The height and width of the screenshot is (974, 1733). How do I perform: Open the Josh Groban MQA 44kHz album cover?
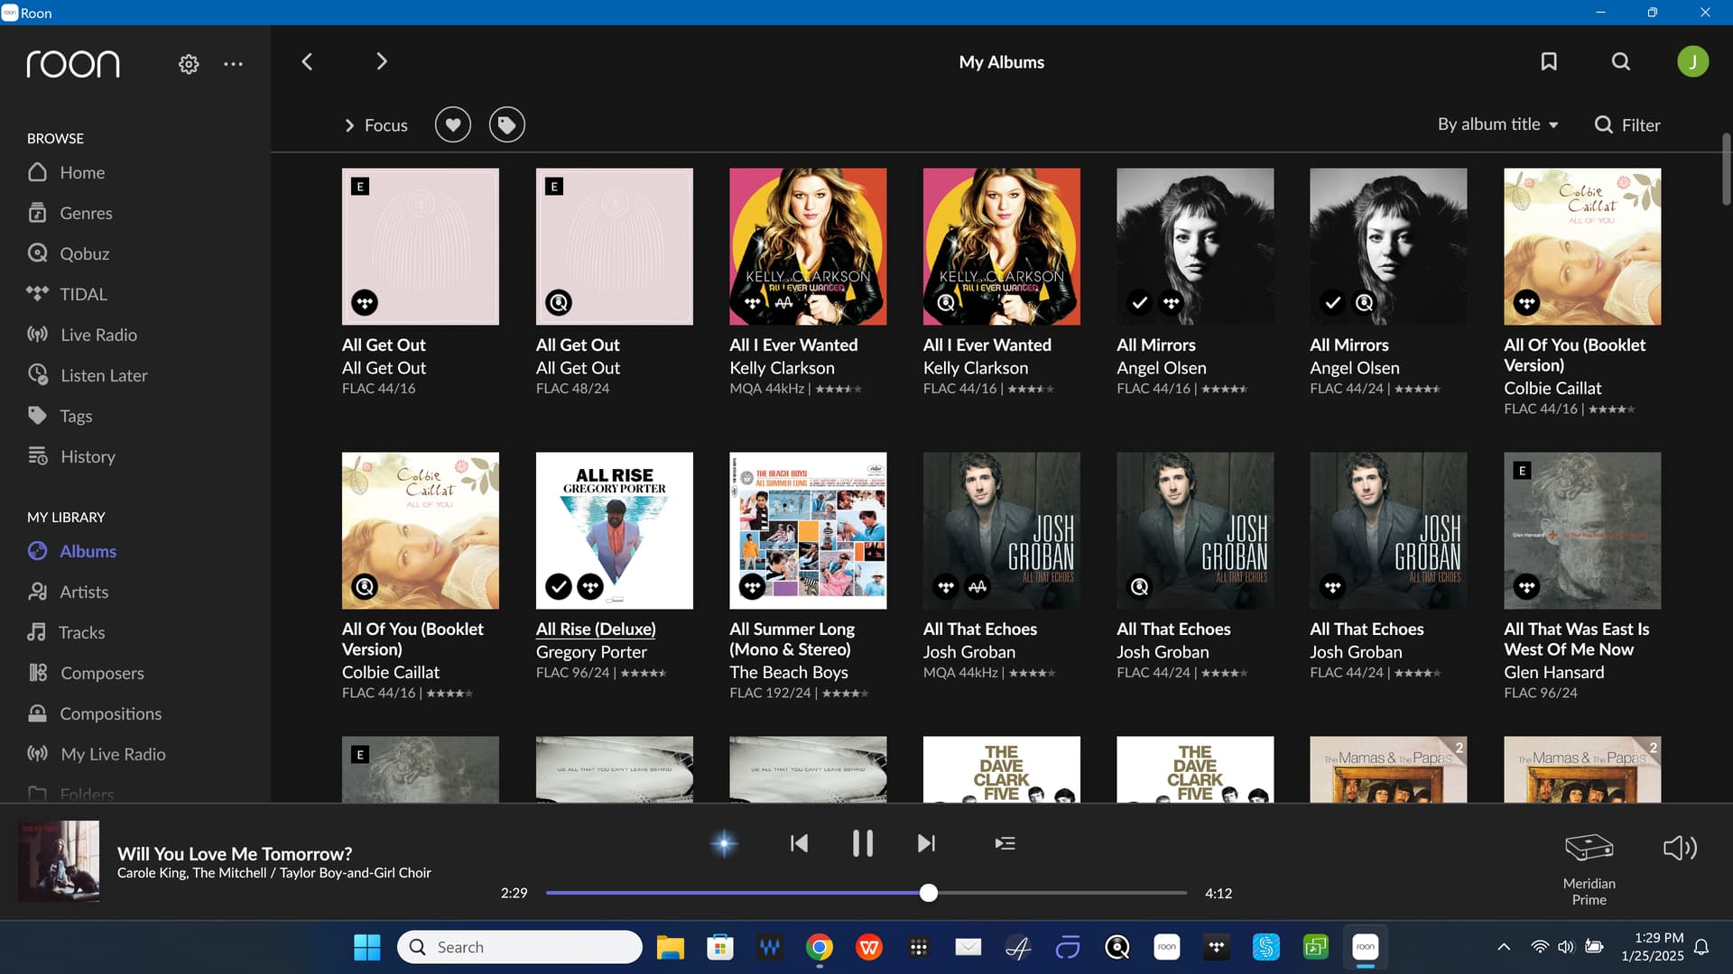tap(1002, 530)
